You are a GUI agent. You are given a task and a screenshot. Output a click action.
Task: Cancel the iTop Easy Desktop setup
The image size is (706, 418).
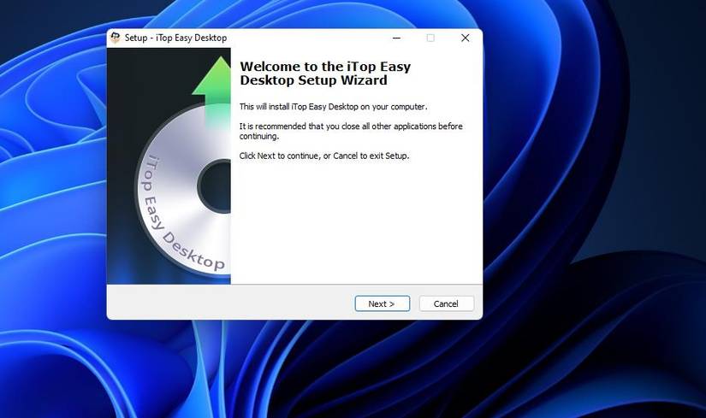pos(446,303)
